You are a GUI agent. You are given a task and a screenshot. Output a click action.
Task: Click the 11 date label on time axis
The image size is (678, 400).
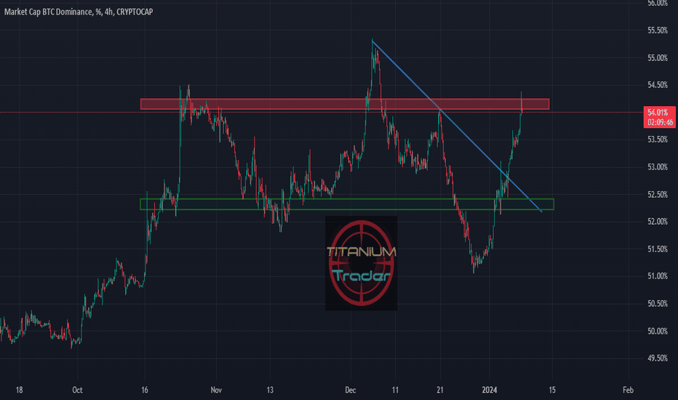(x=395, y=390)
